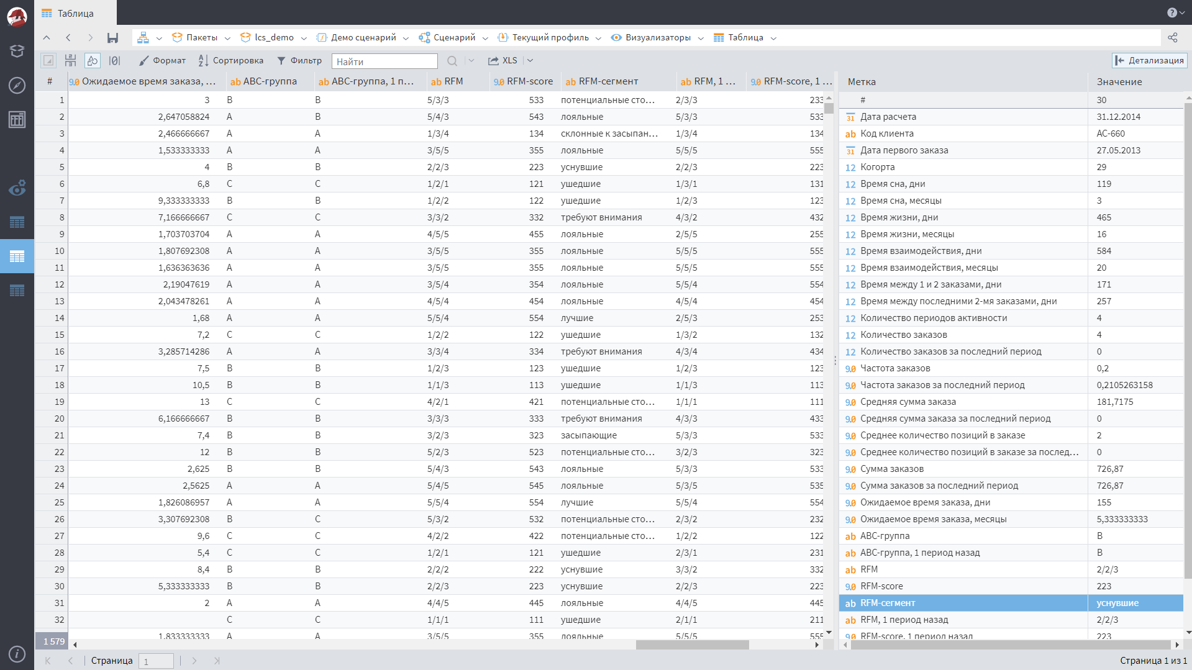Select the Когорта row in detail panel
Screen dimensions: 1192x670
(x=1011, y=167)
